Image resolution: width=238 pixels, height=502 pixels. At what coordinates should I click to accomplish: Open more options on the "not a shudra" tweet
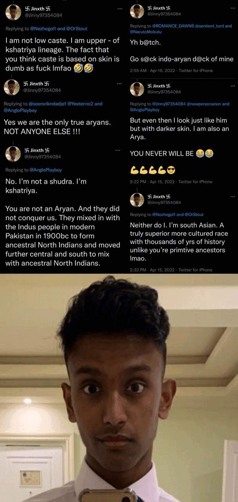point(118,151)
